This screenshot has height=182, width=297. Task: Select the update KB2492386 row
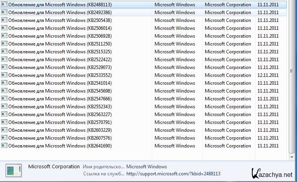point(60,13)
